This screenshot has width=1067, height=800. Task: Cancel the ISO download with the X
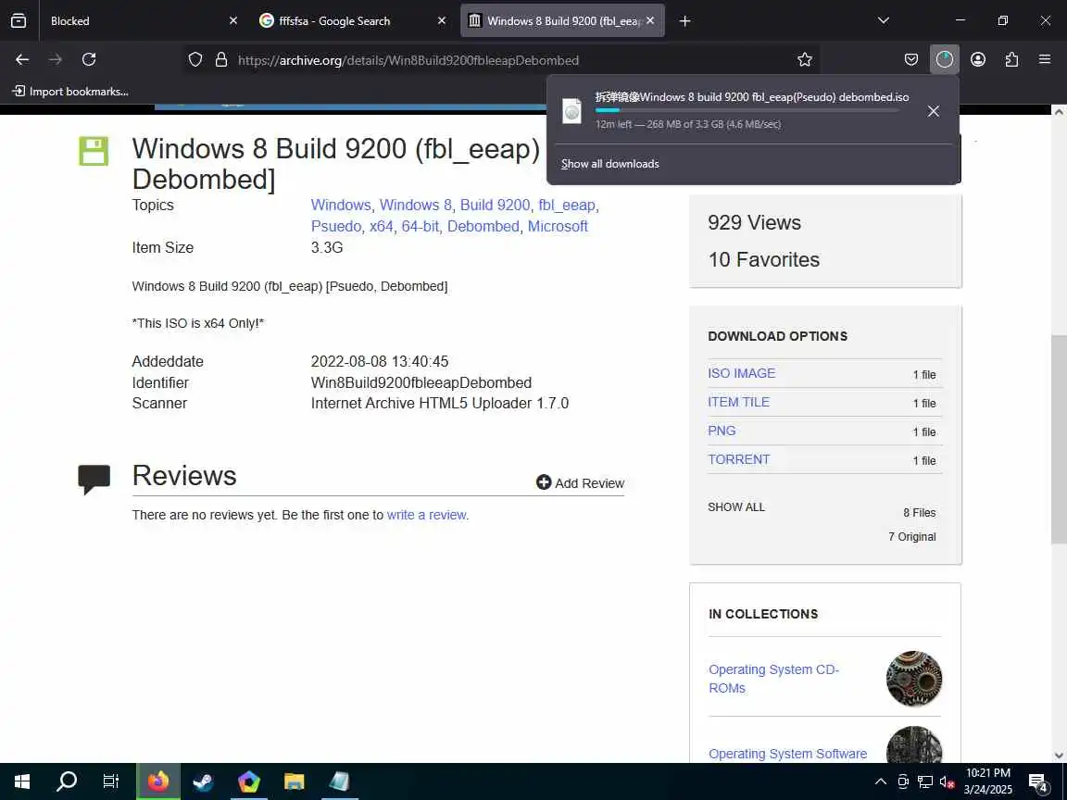pyautogui.click(x=934, y=111)
